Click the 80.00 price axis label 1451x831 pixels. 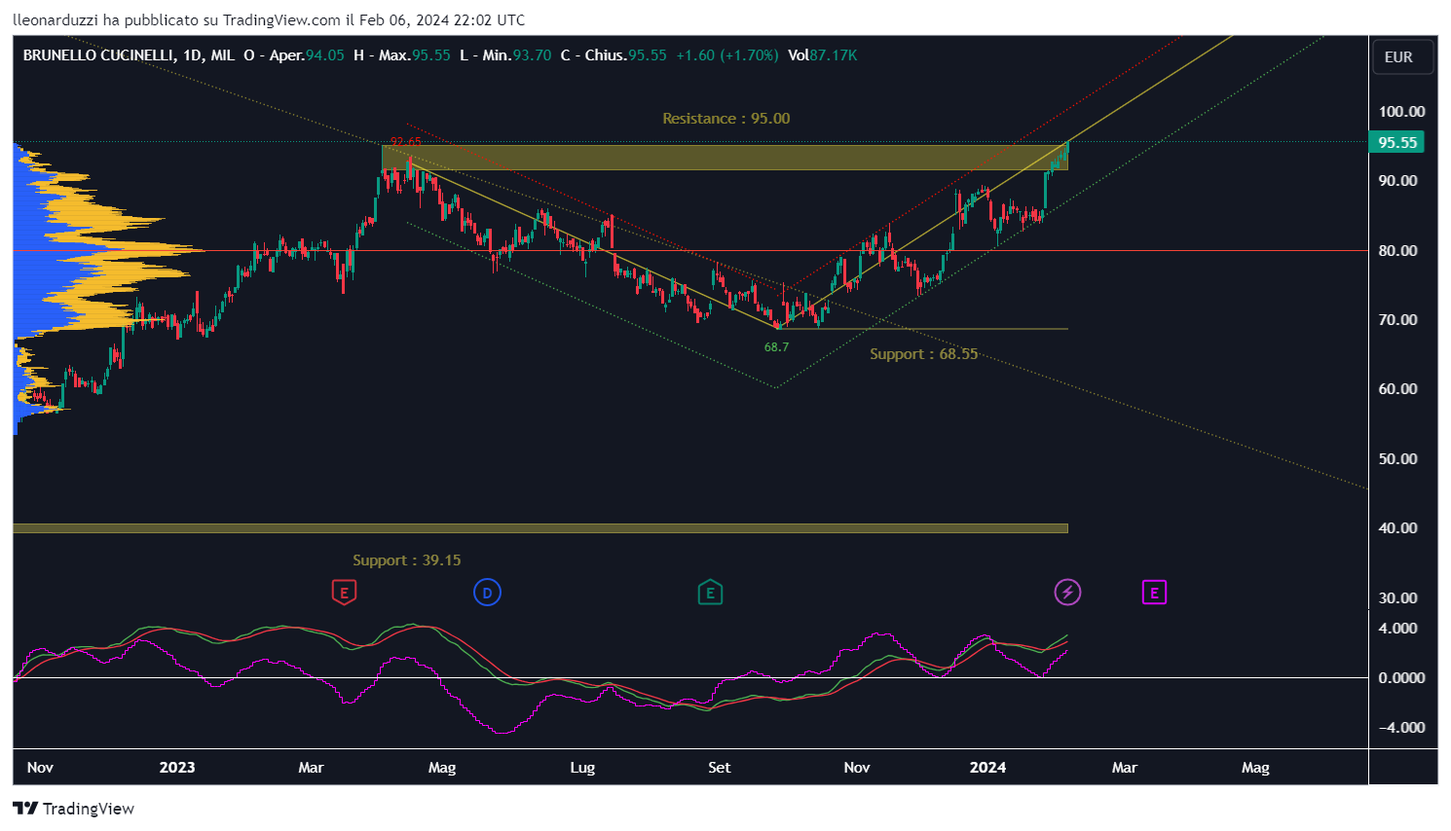click(1397, 251)
